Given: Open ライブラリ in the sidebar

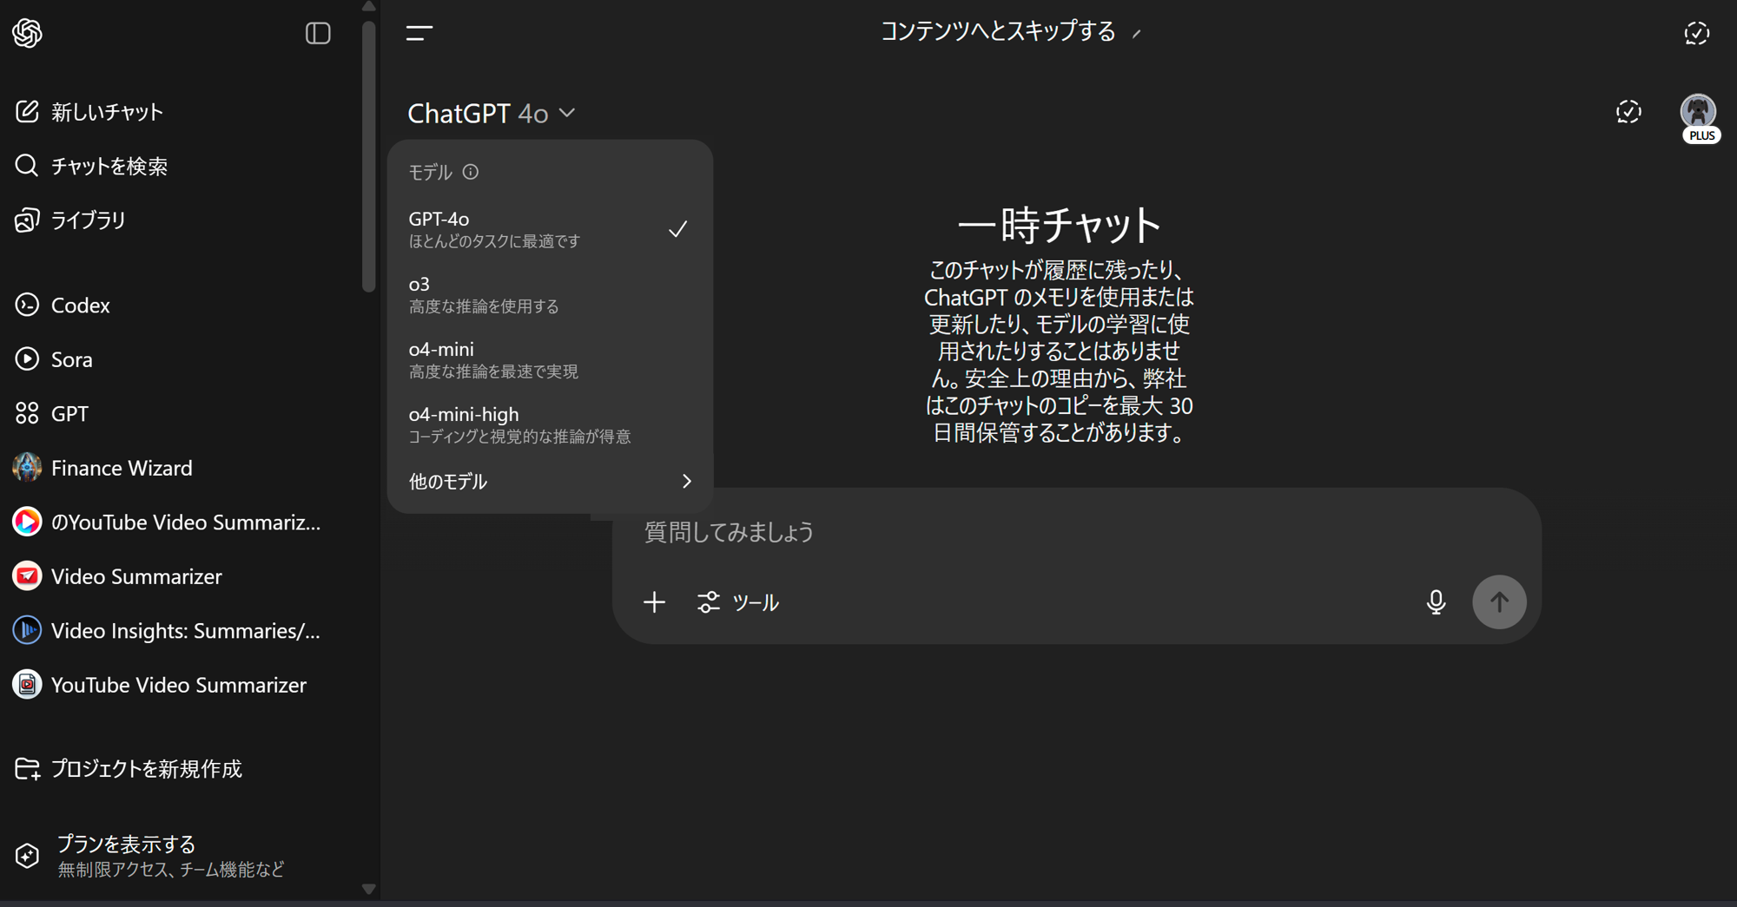Looking at the screenshot, I should pyautogui.click(x=89, y=220).
